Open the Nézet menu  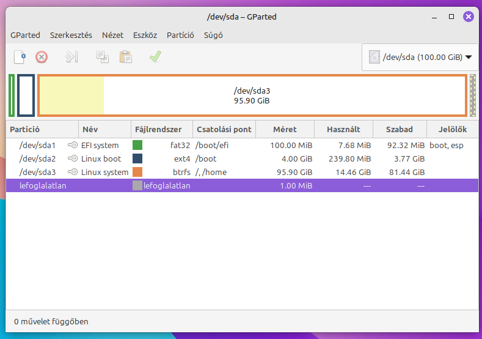(x=112, y=35)
